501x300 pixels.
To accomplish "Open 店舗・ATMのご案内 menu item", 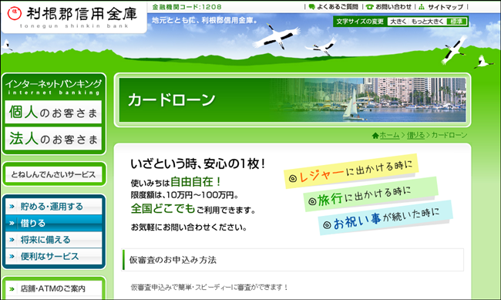I will [x=54, y=288].
